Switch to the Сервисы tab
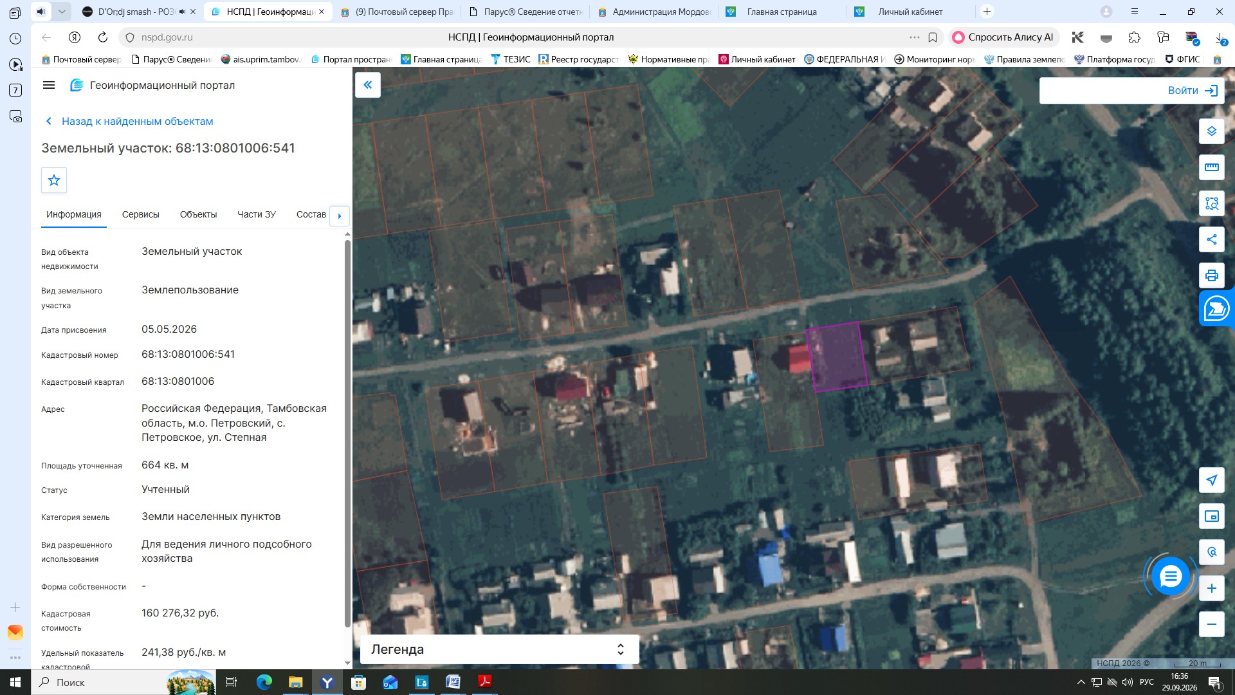Image resolution: width=1235 pixels, height=695 pixels. (141, 214)
